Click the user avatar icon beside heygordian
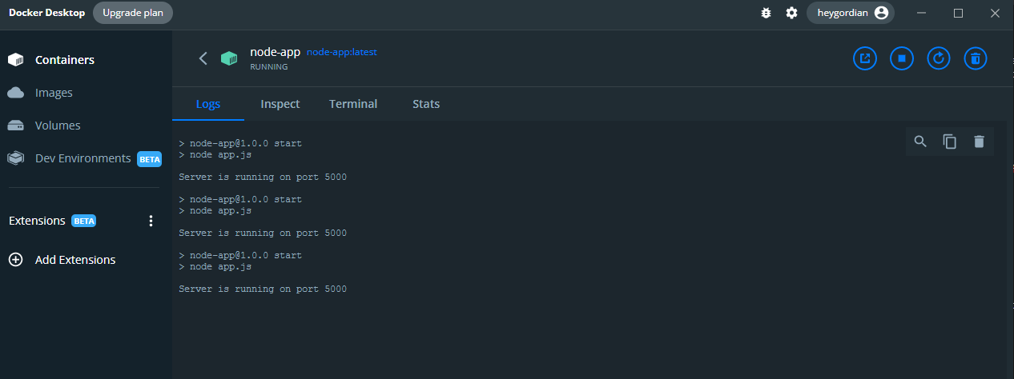 click(881, 13)
